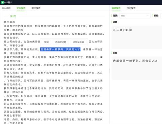162x124 pixels.
Task: Click the PDF制卡 app logo icon
Action: pyautogui.click(x=2, y=2)
